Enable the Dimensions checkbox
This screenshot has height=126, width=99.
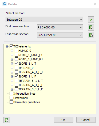(x=11, y=98)
